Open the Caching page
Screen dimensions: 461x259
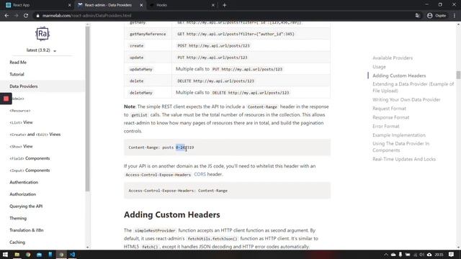tap(17, 242)
